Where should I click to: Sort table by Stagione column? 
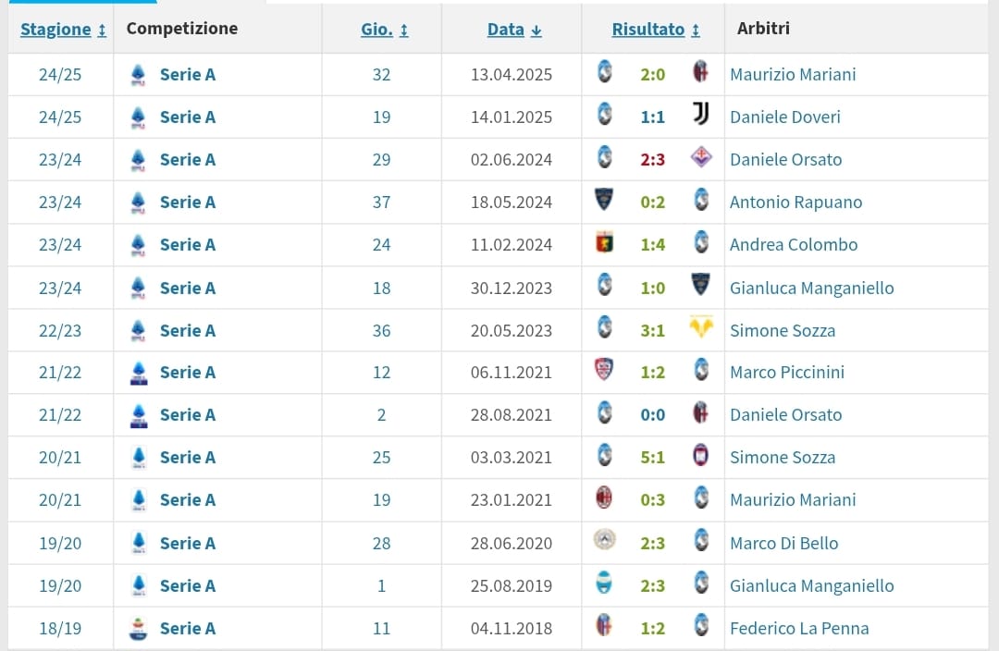[63, 30]
